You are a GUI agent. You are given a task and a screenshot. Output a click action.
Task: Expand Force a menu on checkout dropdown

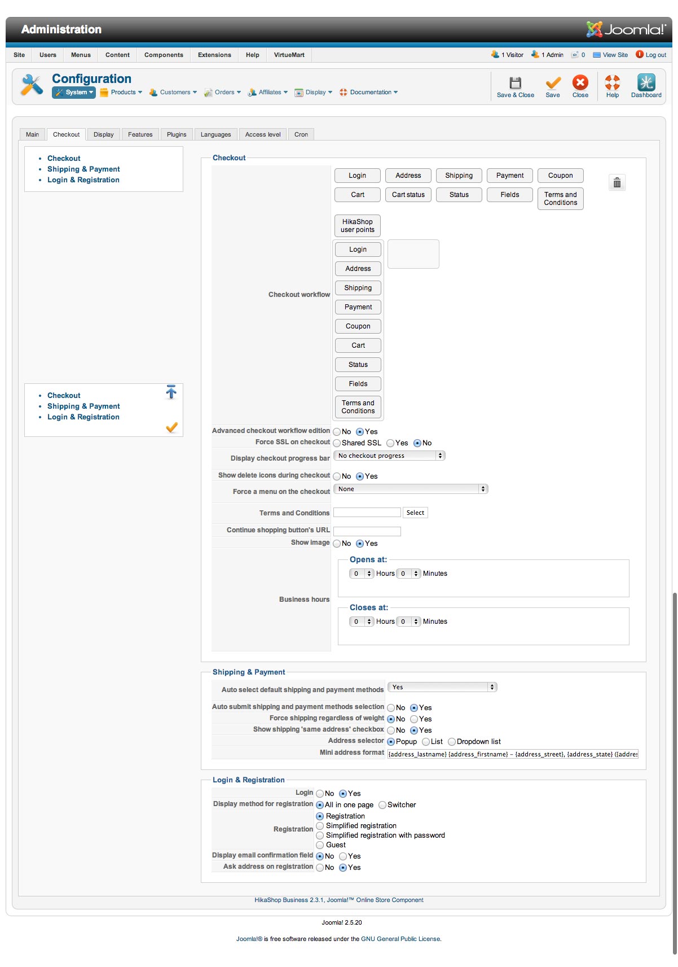tap(411, 489)
